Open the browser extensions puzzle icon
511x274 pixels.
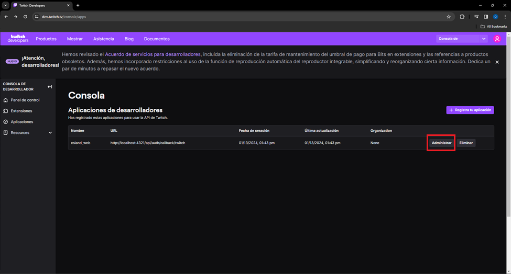(462, 17)
